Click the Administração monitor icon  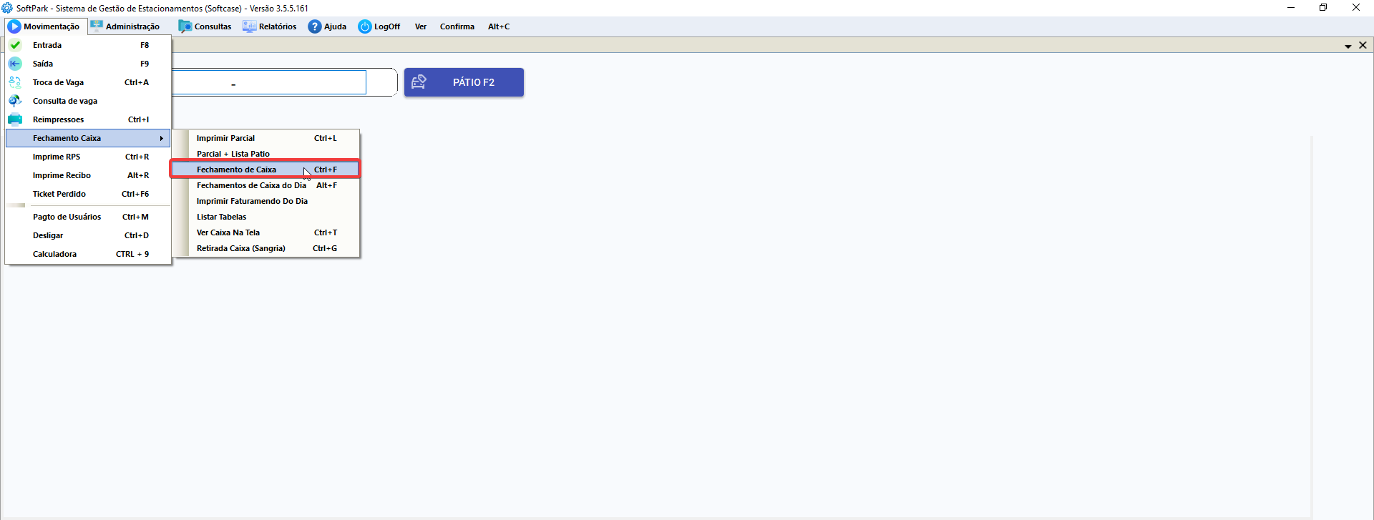[x=97, y=26]
